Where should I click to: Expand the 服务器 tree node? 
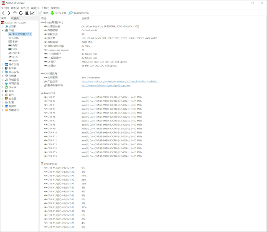(3, 68)
